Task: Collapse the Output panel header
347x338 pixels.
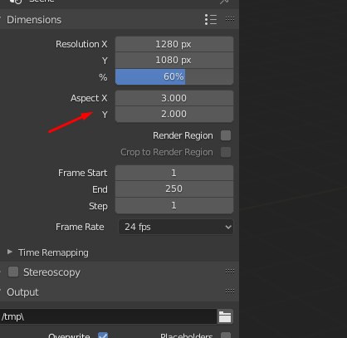Action: 22,292
